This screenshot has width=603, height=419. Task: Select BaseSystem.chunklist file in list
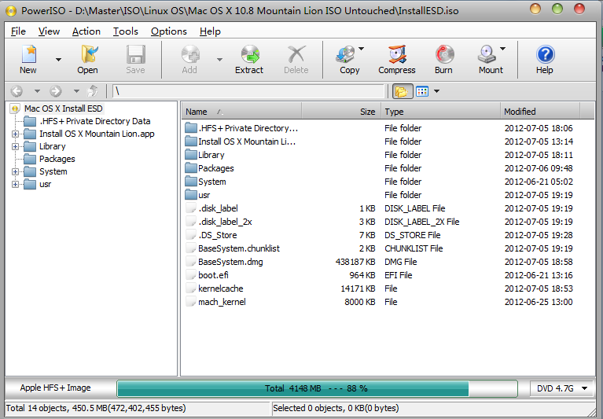point(239,248)
